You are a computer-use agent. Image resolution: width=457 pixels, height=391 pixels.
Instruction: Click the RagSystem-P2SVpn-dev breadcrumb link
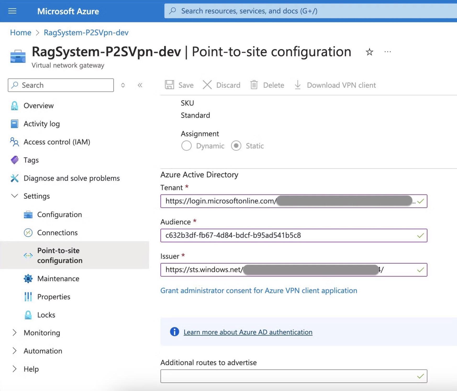[86, 32]
